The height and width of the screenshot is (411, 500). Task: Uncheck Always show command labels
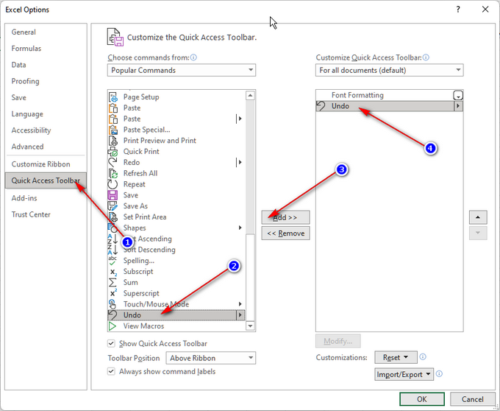coord(111,371)
